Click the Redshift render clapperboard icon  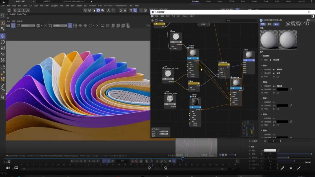8,26
